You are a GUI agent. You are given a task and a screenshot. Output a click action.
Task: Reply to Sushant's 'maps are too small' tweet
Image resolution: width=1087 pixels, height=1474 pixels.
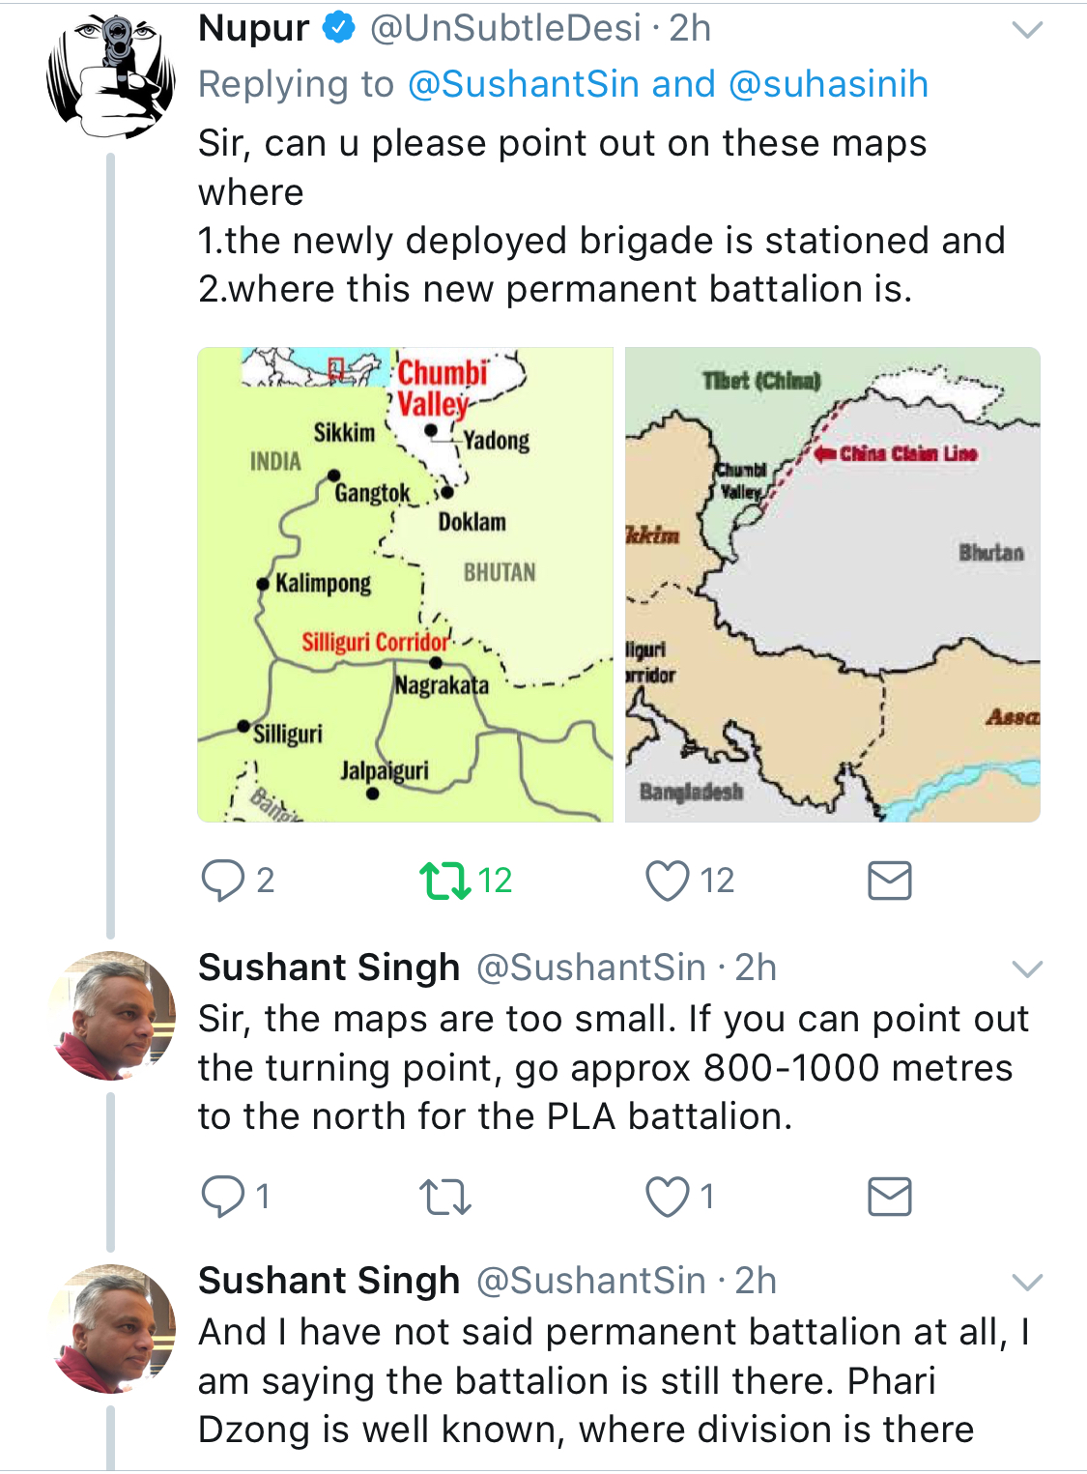coord(223,1197)
